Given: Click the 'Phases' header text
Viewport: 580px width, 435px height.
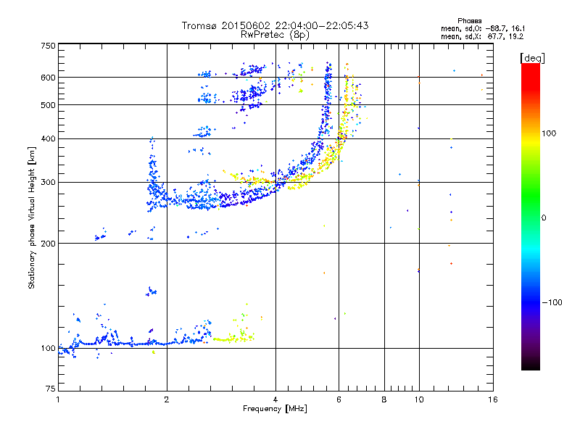Looking at the screenshot, I should (469, 21).
